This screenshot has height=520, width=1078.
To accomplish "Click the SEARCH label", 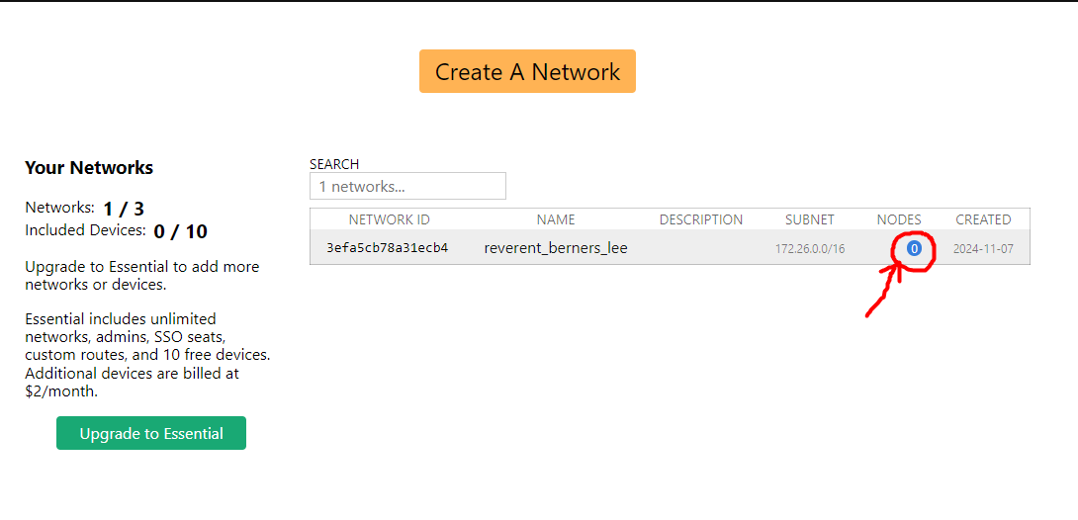I will coord(334,164).
